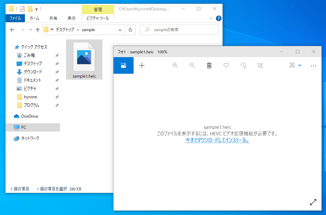Click デスクトップ in the address breadcrumb
The width and height of the screenshot is (326, 215).
coord(65,30)
